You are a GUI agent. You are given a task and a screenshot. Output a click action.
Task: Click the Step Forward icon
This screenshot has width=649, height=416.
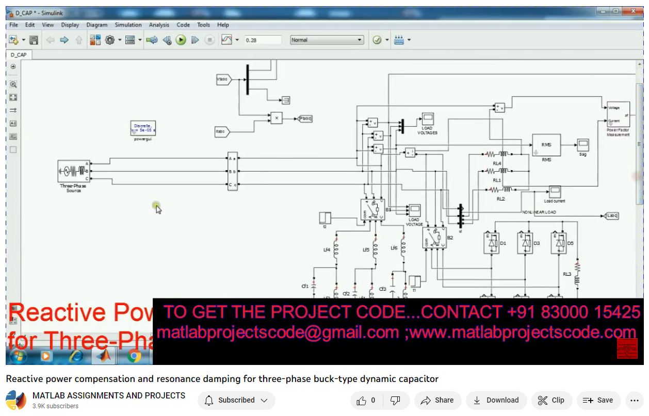click(195, 40)
